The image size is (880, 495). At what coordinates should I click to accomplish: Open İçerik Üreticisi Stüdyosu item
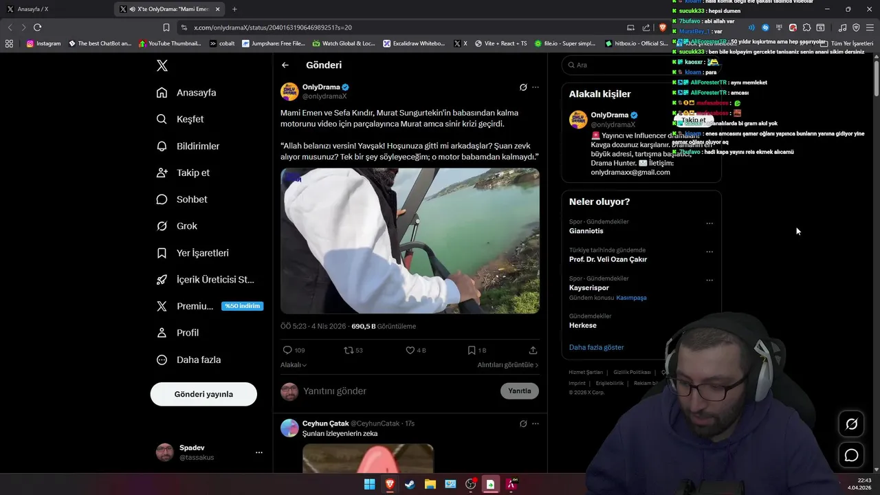[x=206, y=280]
